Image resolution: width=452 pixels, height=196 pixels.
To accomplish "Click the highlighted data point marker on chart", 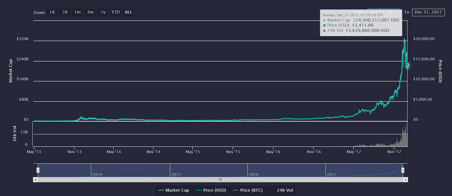I will pos(407,67).
